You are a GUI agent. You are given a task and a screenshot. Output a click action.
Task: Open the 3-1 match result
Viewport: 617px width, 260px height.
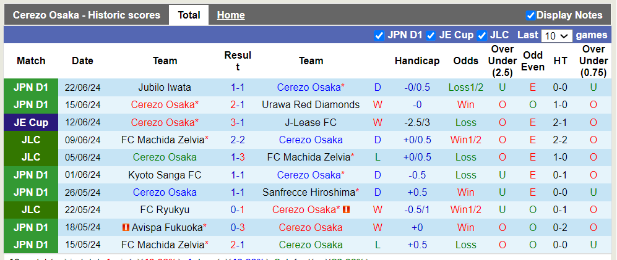[x=238, y=122]
